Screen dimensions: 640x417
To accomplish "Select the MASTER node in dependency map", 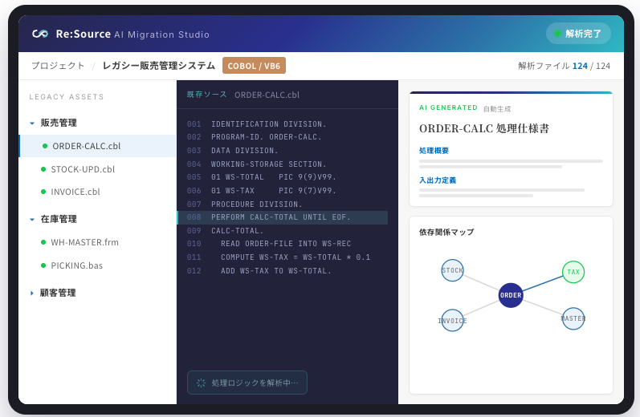I will [x=573, y=318].
